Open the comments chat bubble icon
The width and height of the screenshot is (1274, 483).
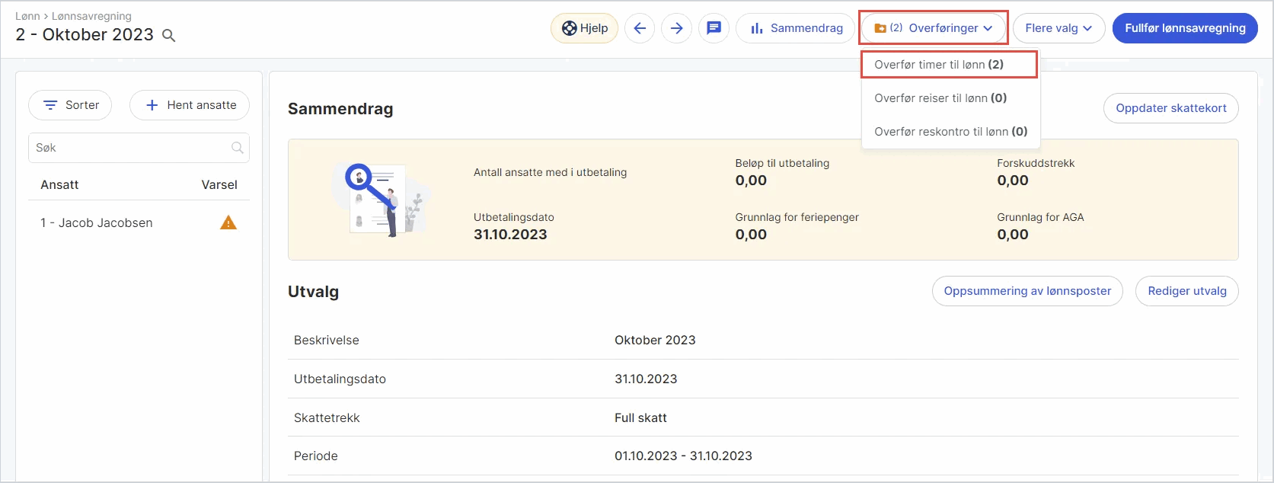click(x=714, y=28)
